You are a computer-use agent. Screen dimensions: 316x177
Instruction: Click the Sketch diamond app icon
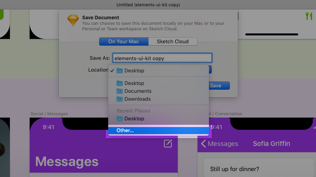[x=73, y=20]
